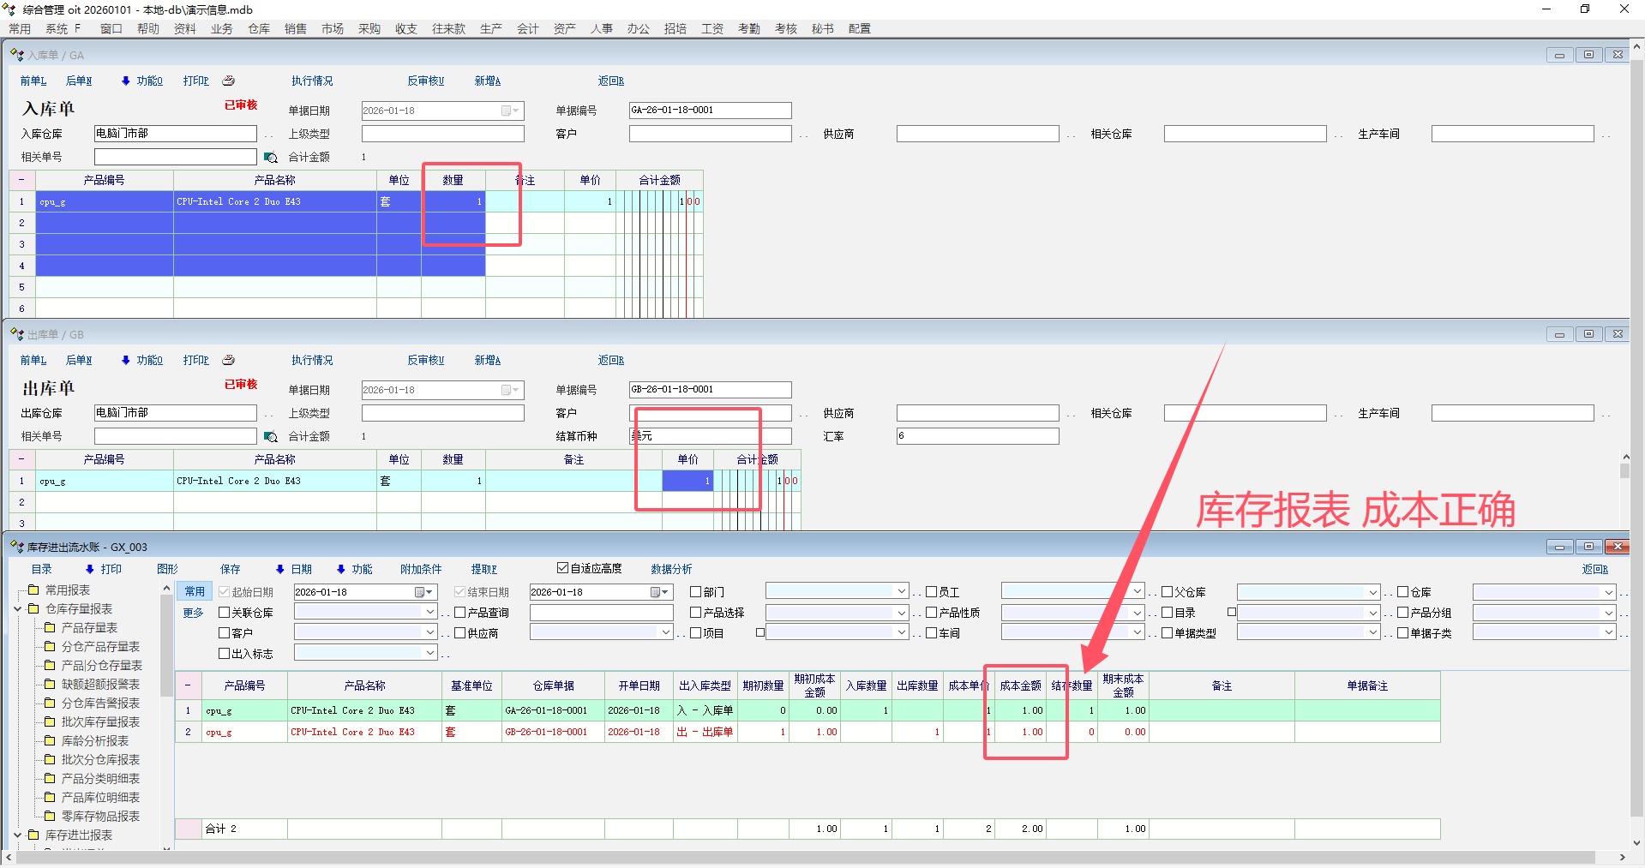Viewport: 1645px width, 868px height.
Task: Open the 仓库 menu in menu bar
Action: point(259,29)
